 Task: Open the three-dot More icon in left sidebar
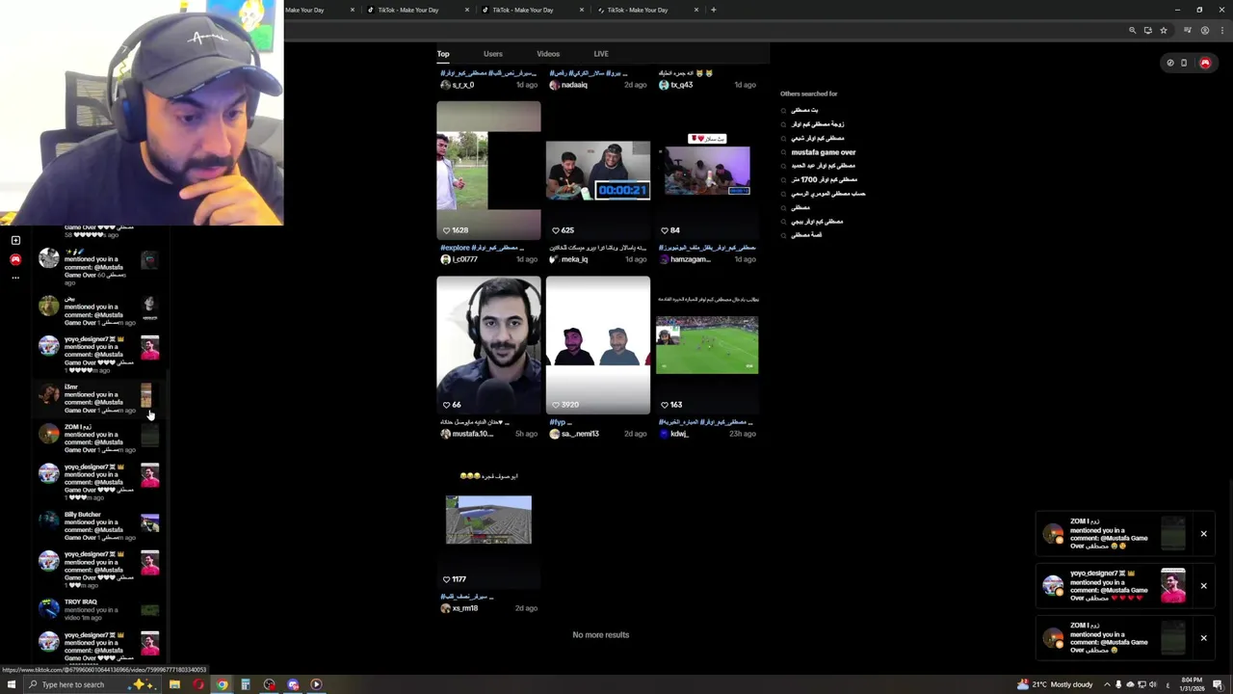[15, 278]
